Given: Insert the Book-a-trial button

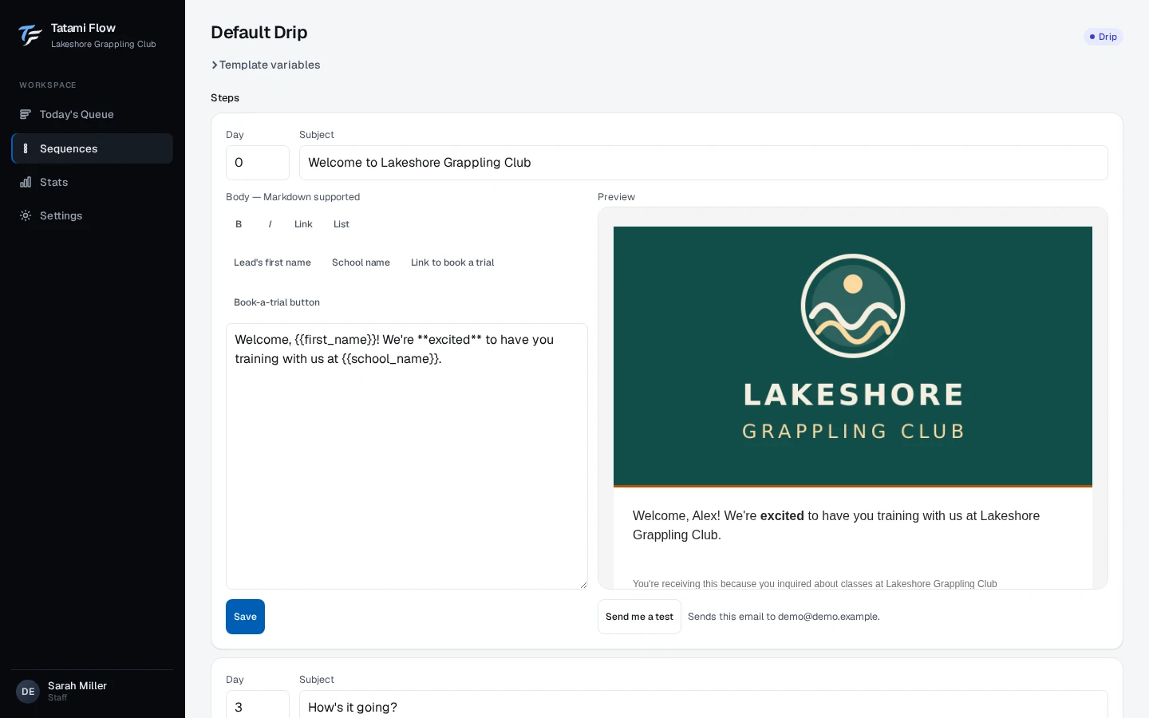Looking at the screenshot, I should [x=277, y=302].
